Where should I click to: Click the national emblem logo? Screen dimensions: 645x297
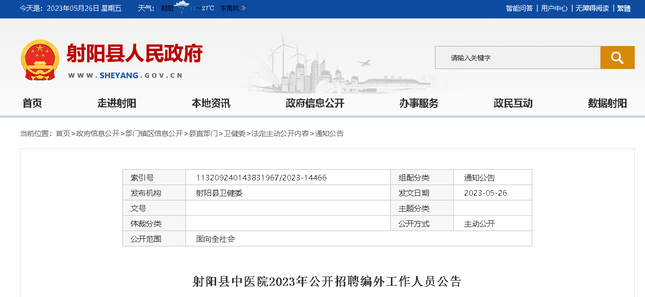[x=40, y=60]
